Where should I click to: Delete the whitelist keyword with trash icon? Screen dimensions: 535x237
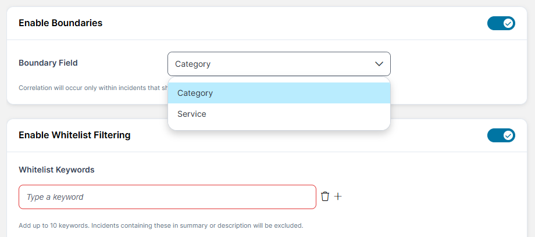click(x=325, y=196)
